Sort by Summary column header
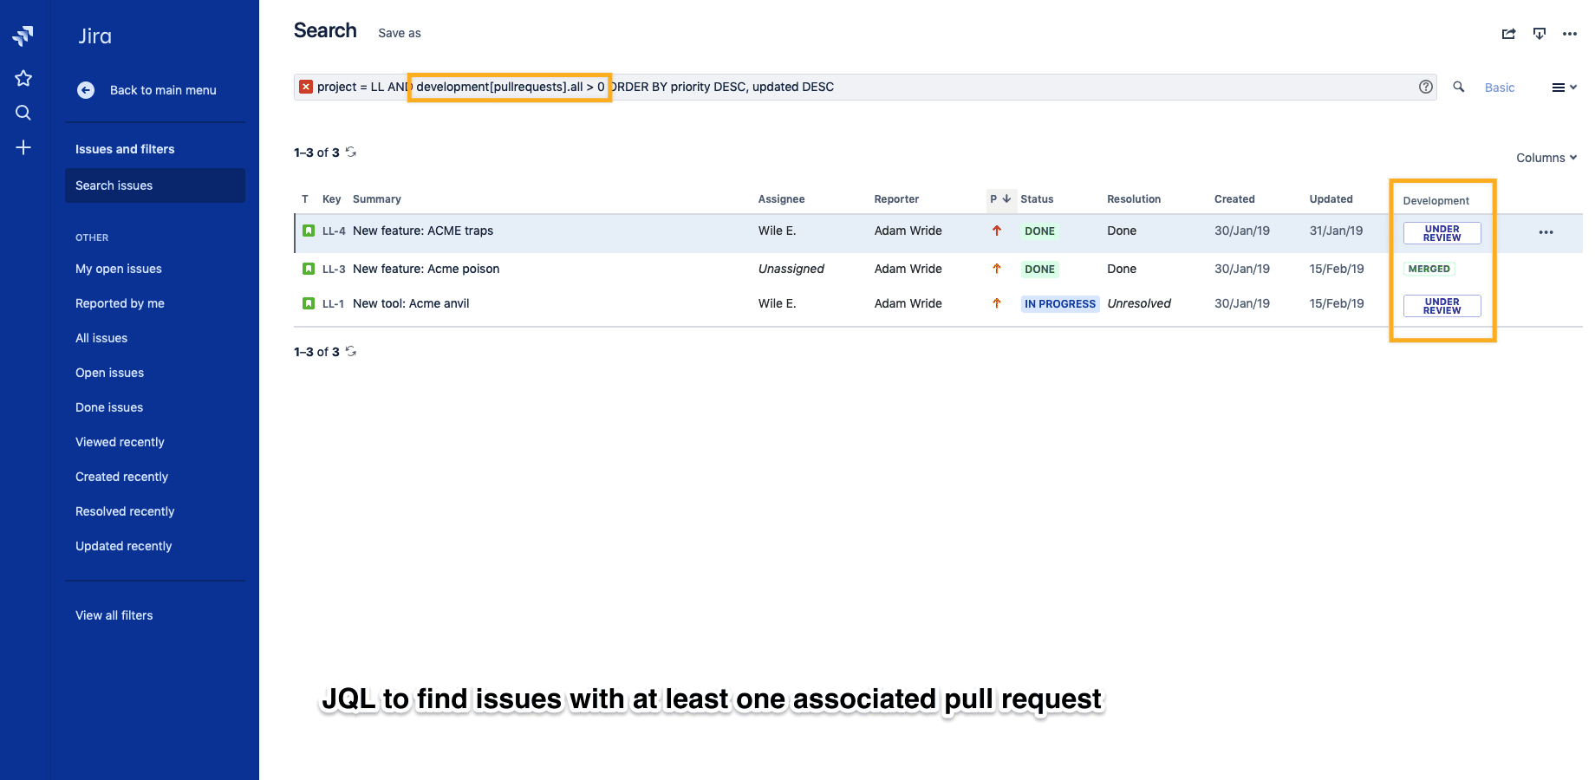This screenshot has width=1595, height=780. click(x=377, y=199)
